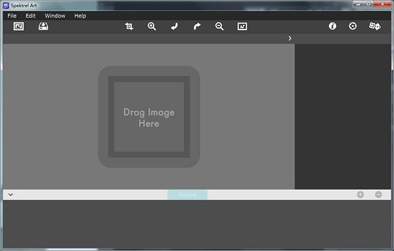Click the Spektrel Art app title icon
This screenshot has width=394, height=251.
[x=6, y=5]
